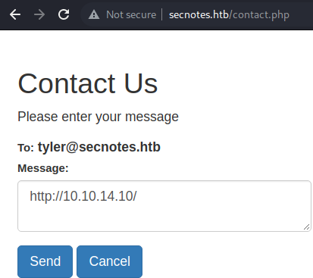
Task: Click the divider line after Not secure
Action: (x=162, y=14)
